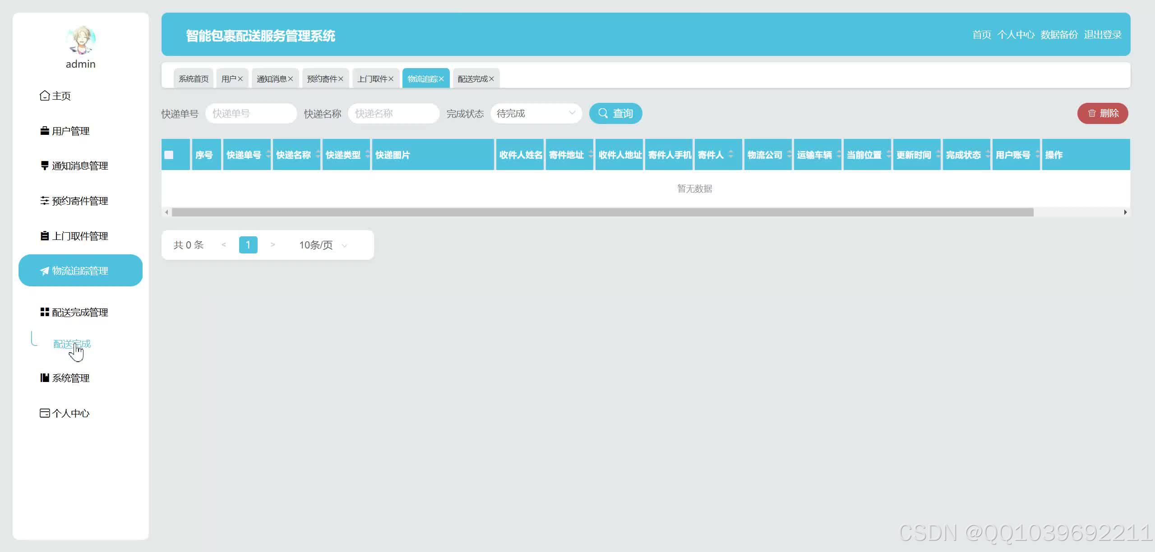
Task: Open the 完成状态 dropdown showing 待完成
Action: (536, 113)
